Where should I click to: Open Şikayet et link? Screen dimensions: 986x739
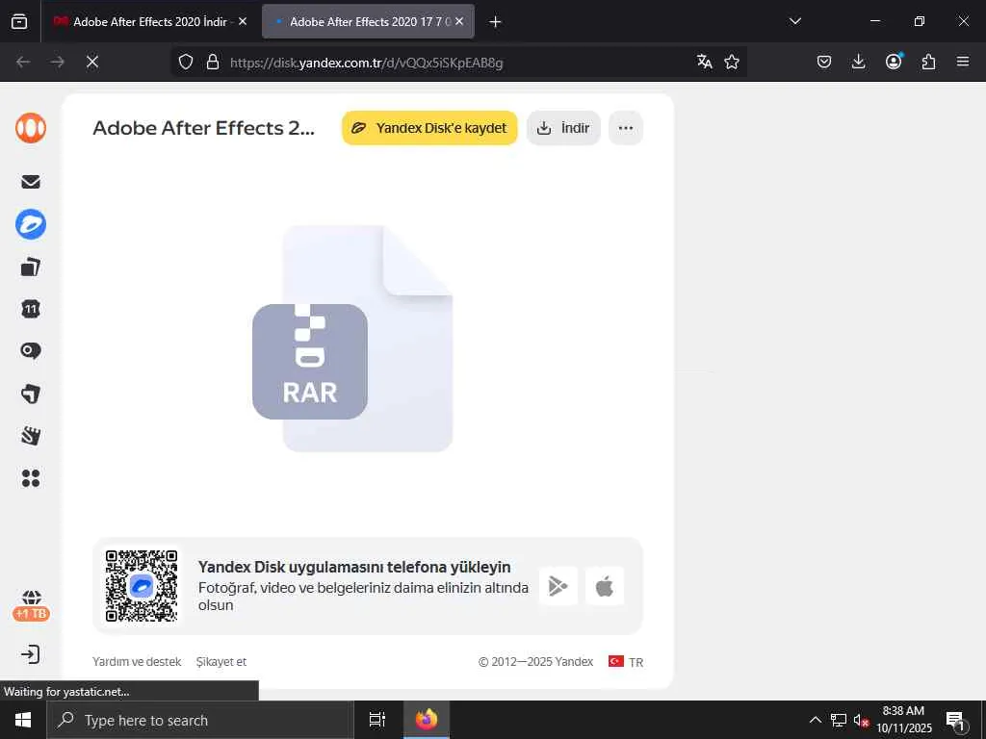(x=221, y=662)
